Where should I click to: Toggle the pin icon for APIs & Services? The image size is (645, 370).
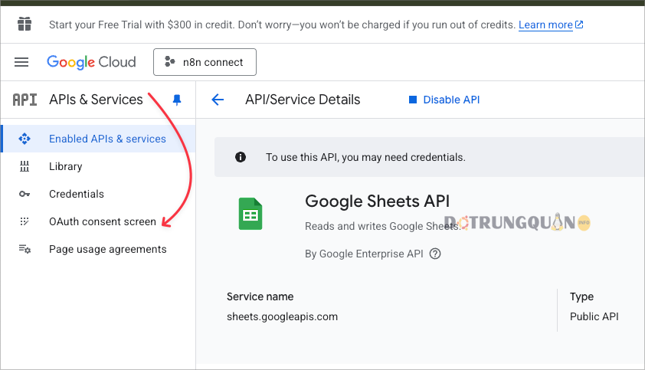point(177,100)
